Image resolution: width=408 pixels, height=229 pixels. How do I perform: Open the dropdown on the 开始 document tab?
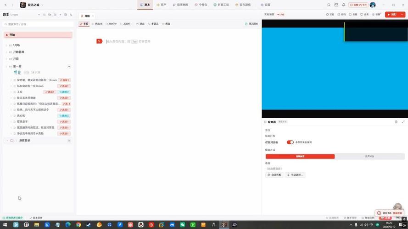[x=93, y=16]
